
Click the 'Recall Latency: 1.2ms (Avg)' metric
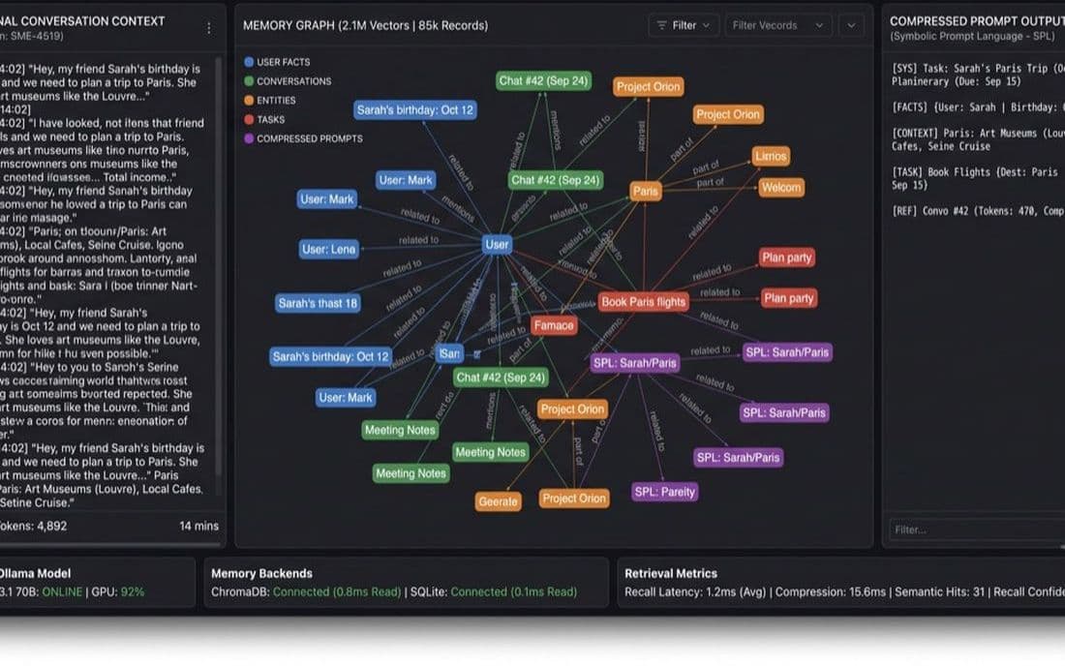pos(695,592)
